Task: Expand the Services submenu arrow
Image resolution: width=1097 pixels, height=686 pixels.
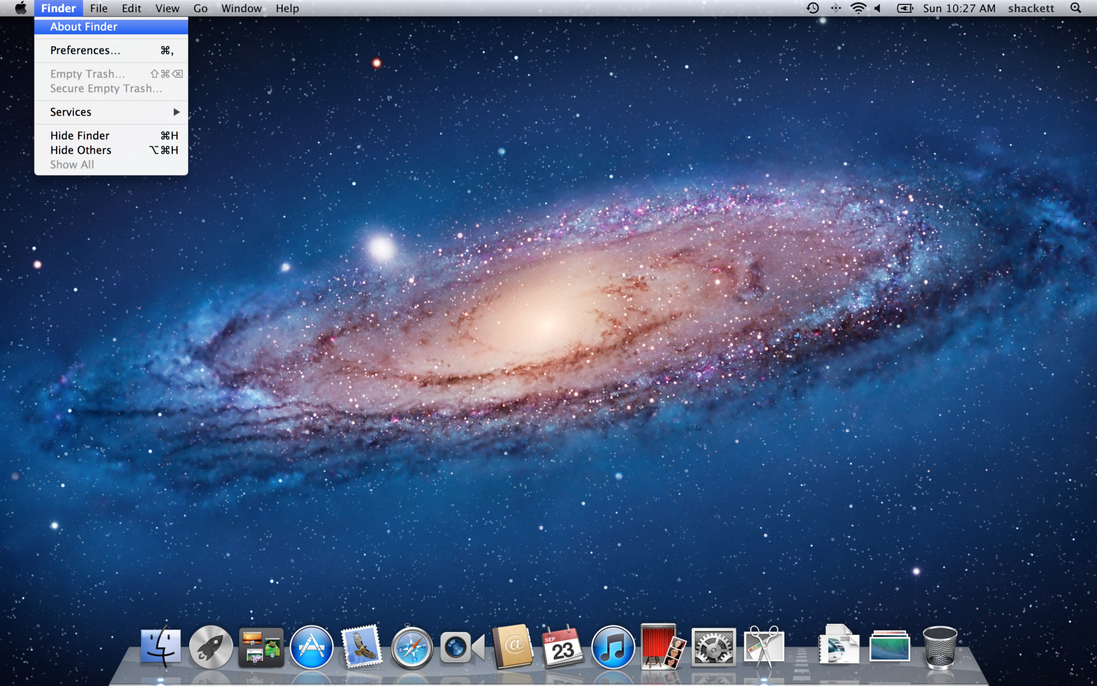Action: click(176, 112)
